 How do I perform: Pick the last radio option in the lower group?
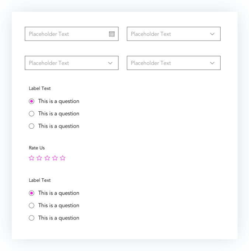click(32, 218)
